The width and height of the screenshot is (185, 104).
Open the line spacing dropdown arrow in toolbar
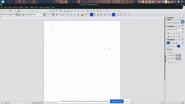[127, 15]
